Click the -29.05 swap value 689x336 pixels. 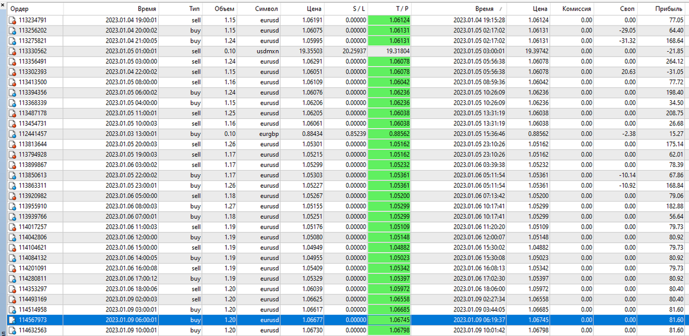(627, 30)
